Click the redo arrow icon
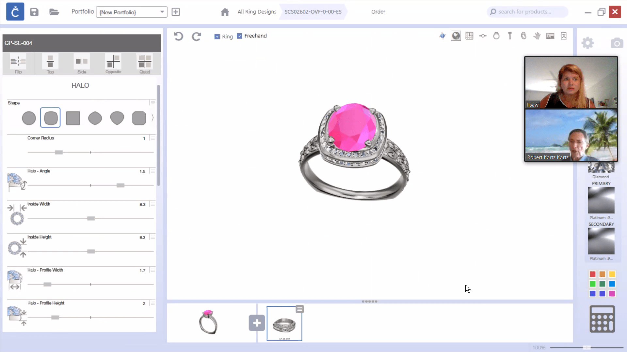This screenshot has width=627, height=352. (196, 36)
